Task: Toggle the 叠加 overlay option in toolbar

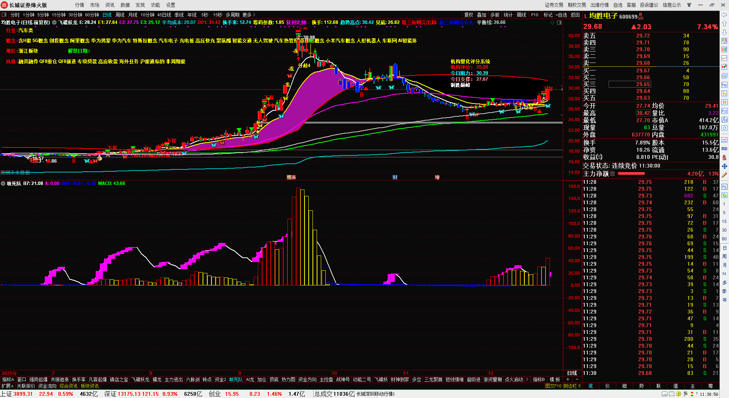Action: [482, 15]
